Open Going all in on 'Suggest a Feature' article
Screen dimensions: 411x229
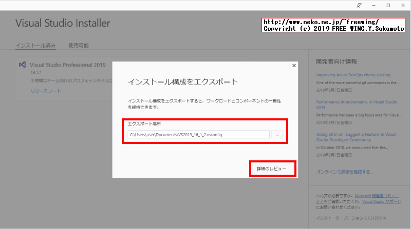point(356,137)
